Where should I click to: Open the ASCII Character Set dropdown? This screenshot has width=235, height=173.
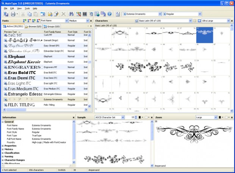(x=123, y=117)
